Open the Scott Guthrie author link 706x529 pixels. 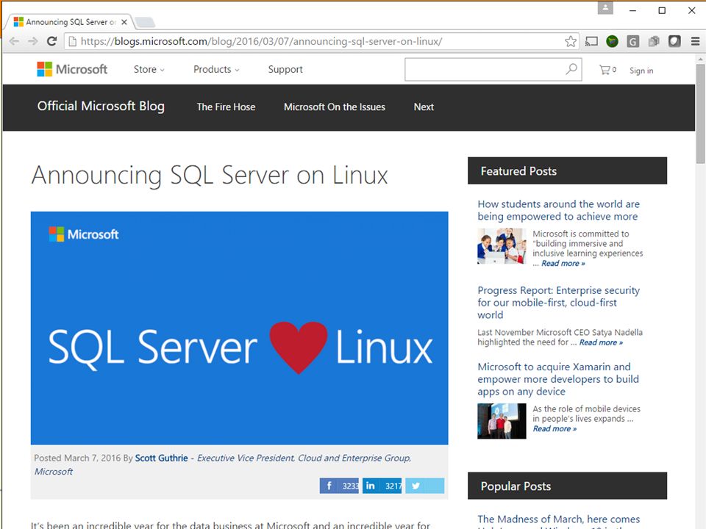pyautogui.click(x=161, y=458)
